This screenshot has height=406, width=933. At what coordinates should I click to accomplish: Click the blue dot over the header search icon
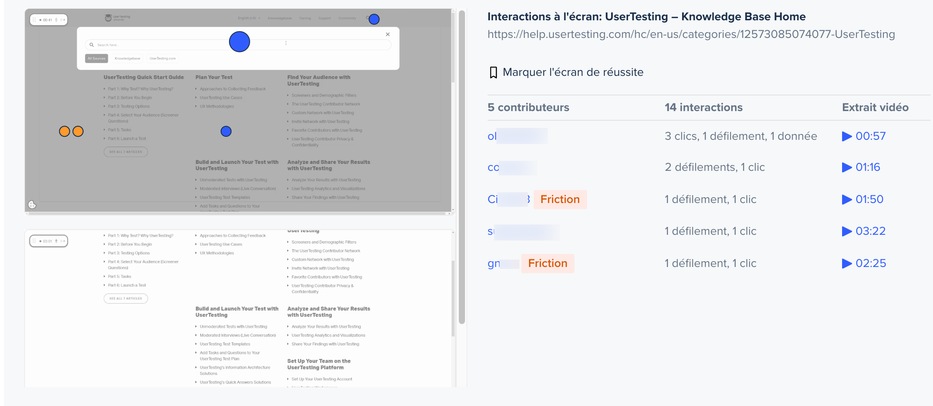pyautogui.click(x=374, y=19)
